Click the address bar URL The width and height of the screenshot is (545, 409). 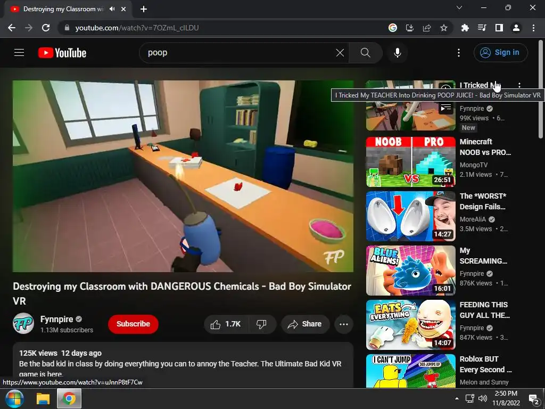click(x=137, y=28)
